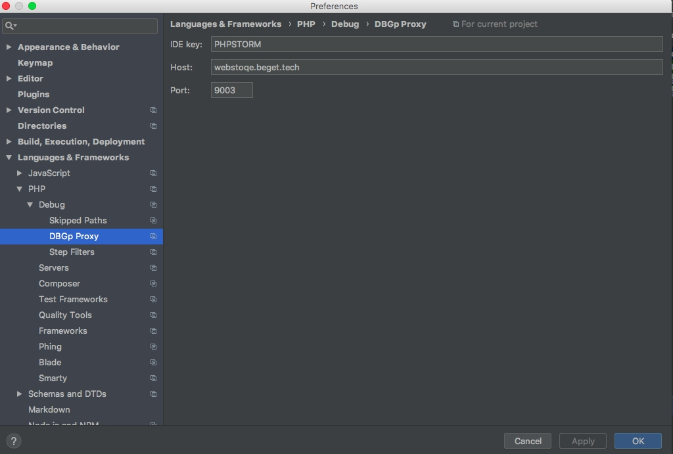Screen dimensions: 673x454
Task: Click the project-level icon beside Composer
Action: point(153,284)
